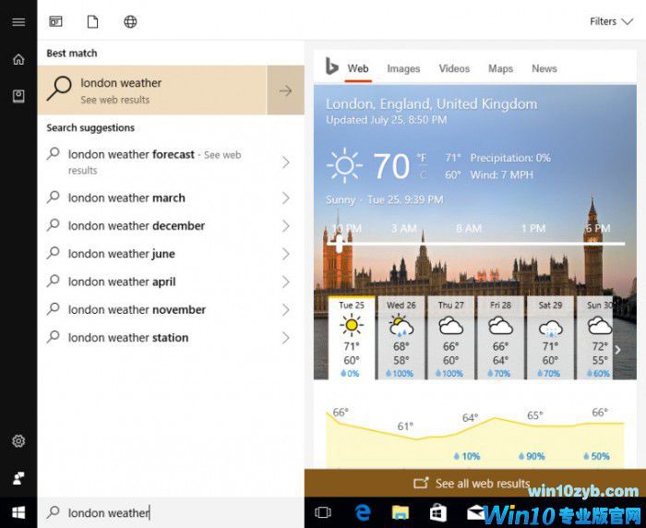
Task: Select london weather december suggestion
Action: [137, 226]
